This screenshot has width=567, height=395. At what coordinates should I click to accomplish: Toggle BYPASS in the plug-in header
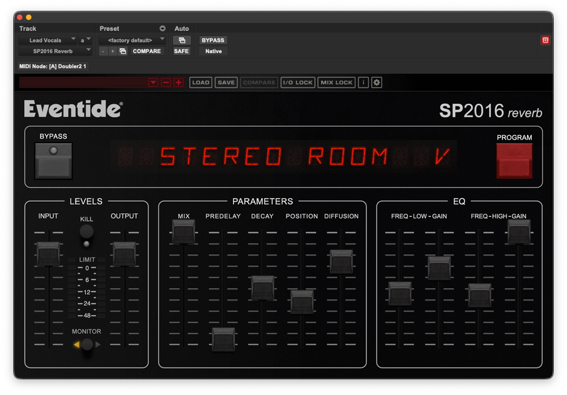pos(212,40)
